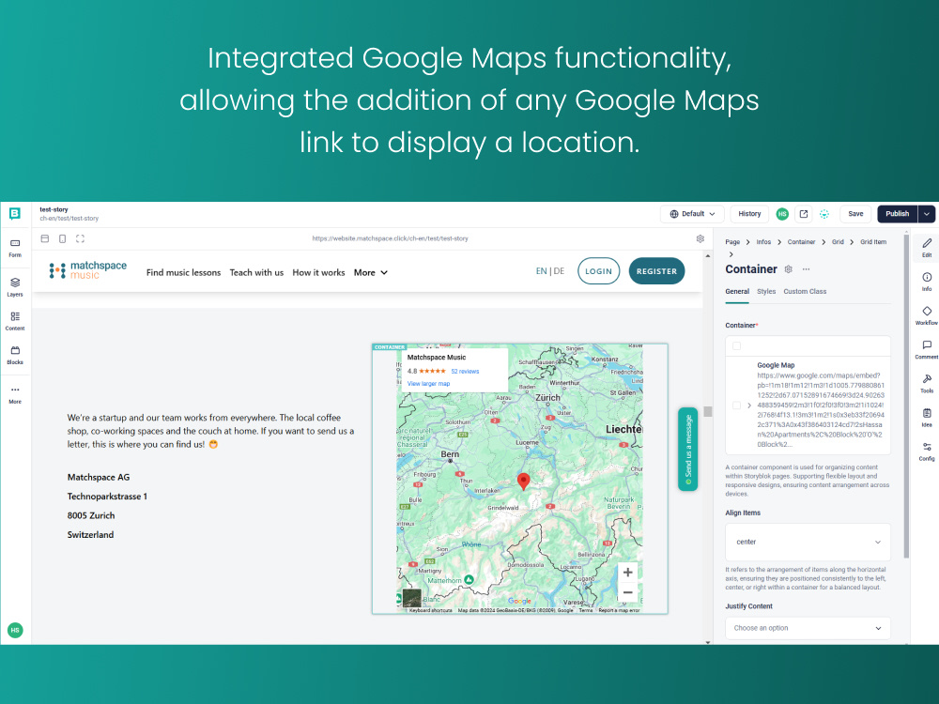The image size is (939, 704).
Task: Click the gear icon beside Container title
Action: (788, 269)
